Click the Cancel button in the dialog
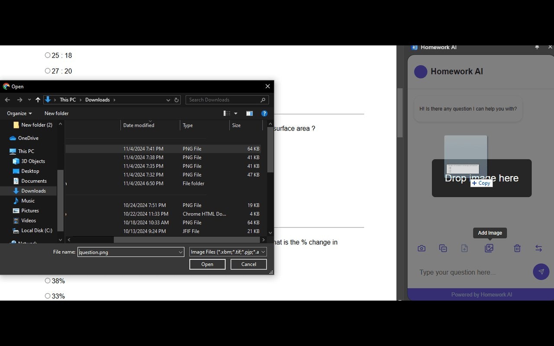 point(249,264)
